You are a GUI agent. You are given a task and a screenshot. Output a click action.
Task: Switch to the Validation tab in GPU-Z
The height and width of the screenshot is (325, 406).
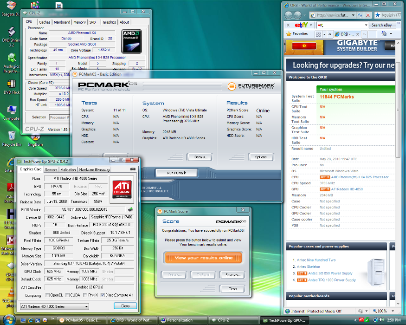pyautogui.click(x=68, y=170)
